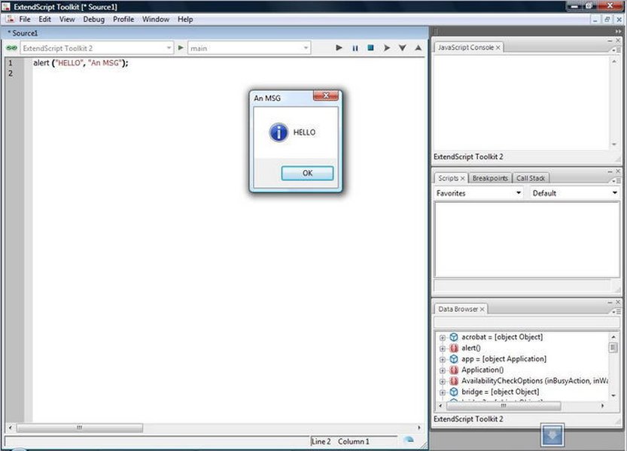Select the JavaScript Console tab
627x451 pixels.
pyautogui.click(x=465, y=47)
